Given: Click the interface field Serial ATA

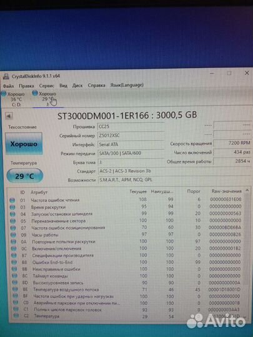Looking at the screenshot, I should click(x=131, y=144).
